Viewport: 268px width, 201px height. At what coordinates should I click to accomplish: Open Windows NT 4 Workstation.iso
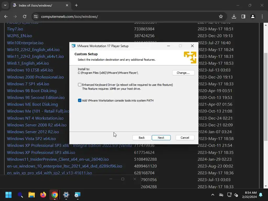[35, 118]
